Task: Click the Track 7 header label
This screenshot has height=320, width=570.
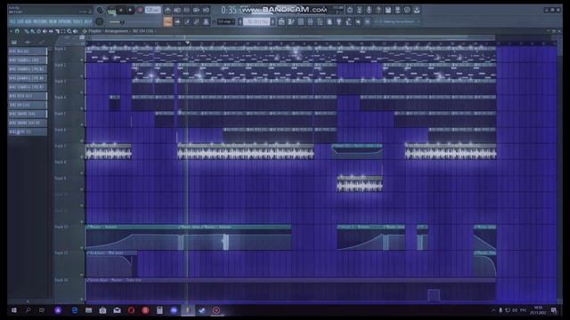Action: click(x=61, y=146)
